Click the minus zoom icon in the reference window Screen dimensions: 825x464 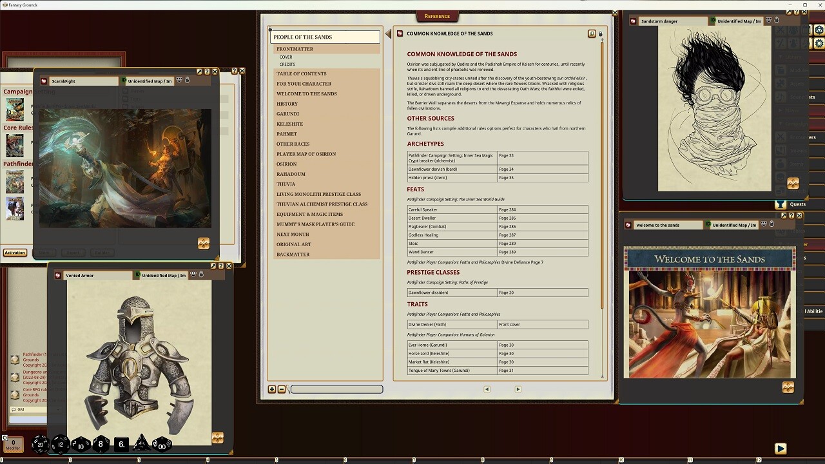[281, 389]
